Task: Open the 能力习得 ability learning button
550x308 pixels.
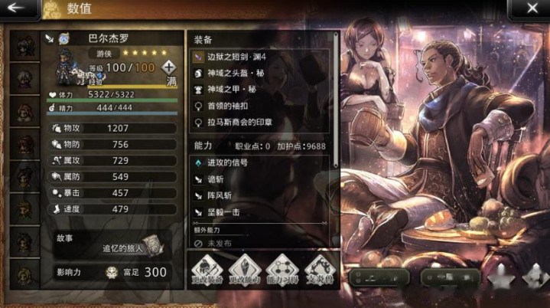Action: (282, 270)
